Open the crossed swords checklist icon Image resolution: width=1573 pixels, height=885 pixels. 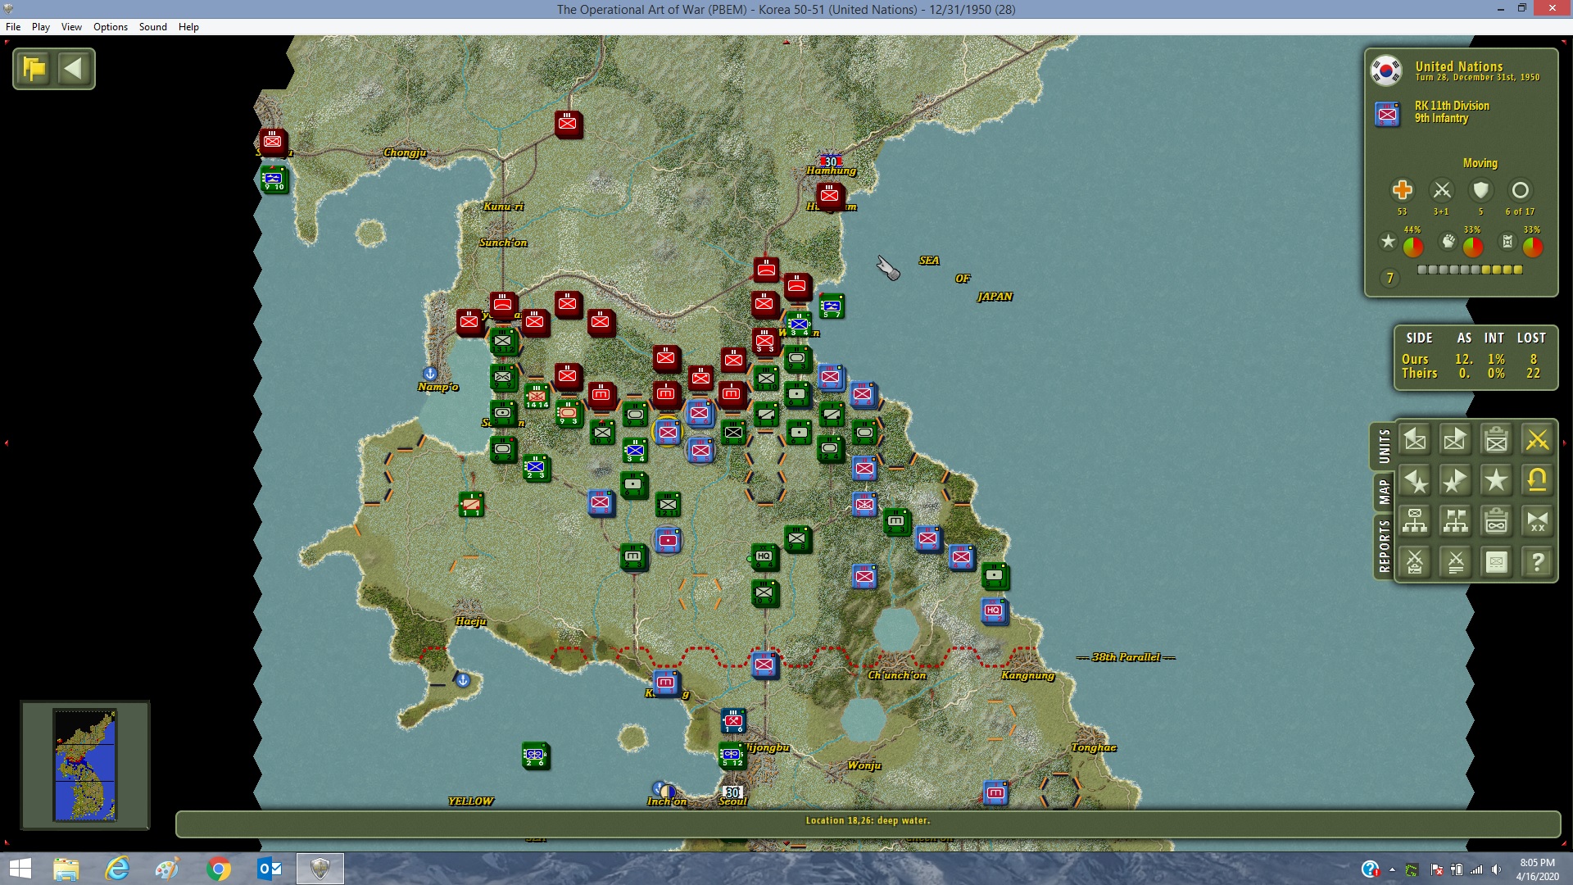click(1415, 562)
